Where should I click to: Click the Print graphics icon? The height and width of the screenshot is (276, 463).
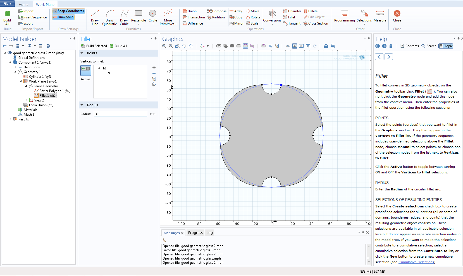click(x=333, y=46)
